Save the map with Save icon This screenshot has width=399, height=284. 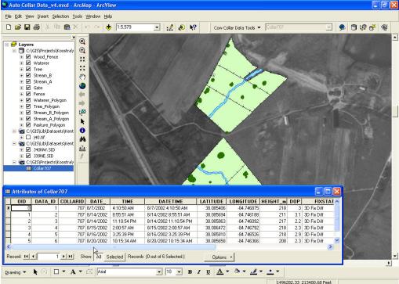27,27
